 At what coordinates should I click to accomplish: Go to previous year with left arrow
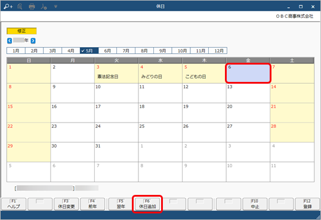click(x=10, y=41)
